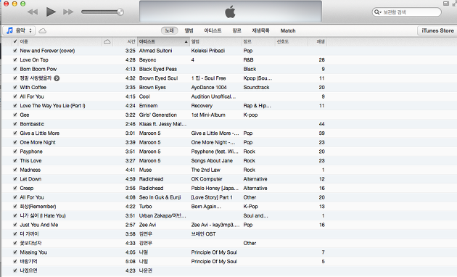Click artist 'Seo In Guk & Eunji'
This screenshot has width=457, height=277.
tap(160, 197)
